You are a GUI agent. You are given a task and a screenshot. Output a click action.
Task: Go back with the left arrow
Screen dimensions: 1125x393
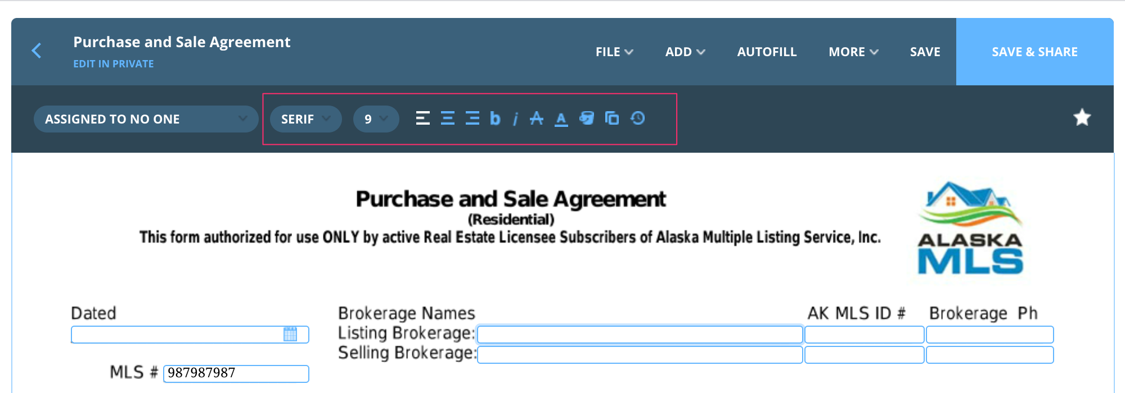pyautogui.click(x=37, y=51)
